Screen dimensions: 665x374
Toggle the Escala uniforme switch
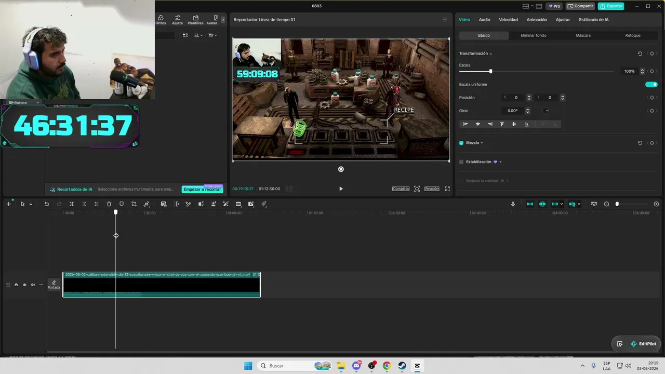[651, 85]
